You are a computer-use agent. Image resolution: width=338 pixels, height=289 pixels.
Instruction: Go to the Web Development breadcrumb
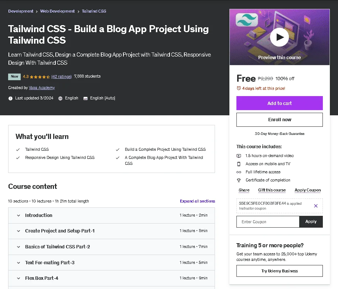pos(57,11)
